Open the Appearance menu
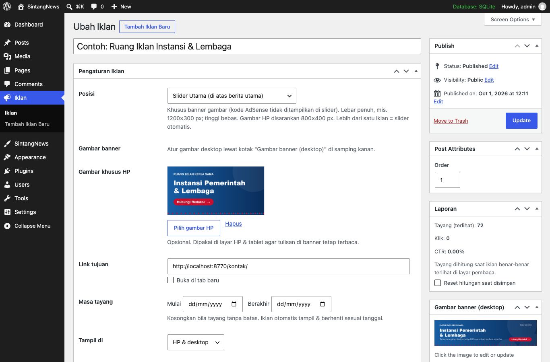 (32, 157)
